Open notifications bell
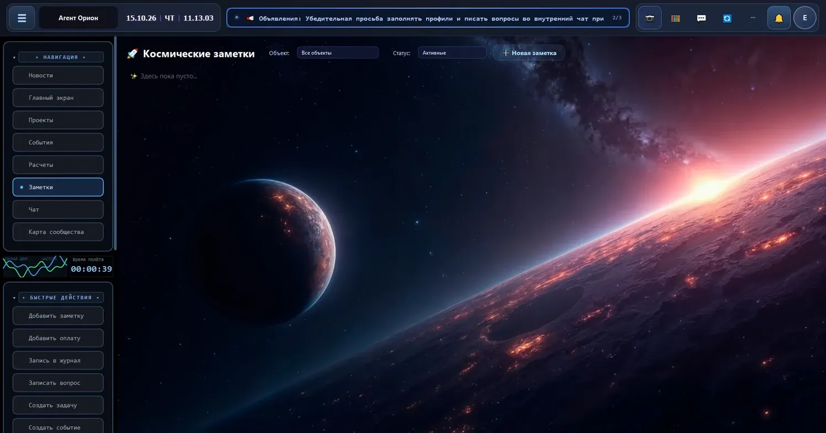This screenshot has height=433, width=826. coord(779,18)
